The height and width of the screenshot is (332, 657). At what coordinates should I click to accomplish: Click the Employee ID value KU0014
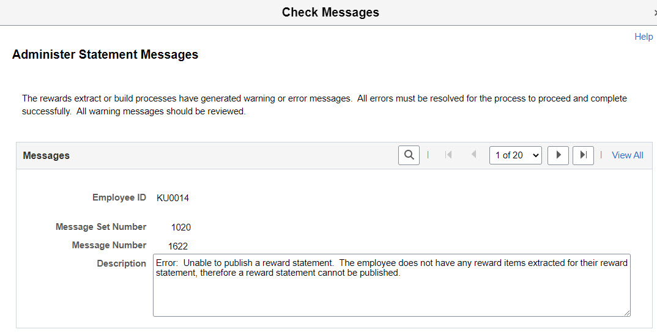coord(173,197)
